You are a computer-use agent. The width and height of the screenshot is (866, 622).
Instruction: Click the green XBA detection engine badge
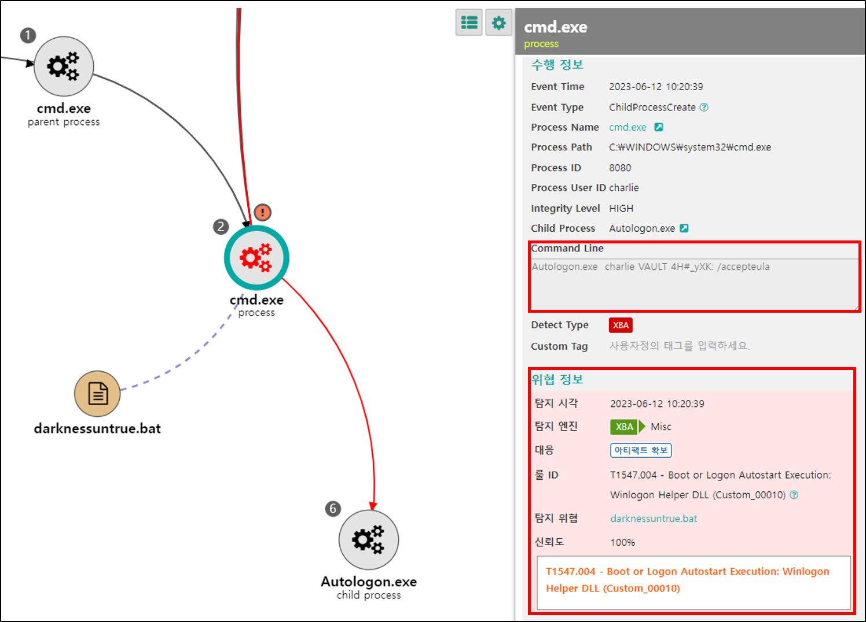pyautogui.click(x=624, y=427)
